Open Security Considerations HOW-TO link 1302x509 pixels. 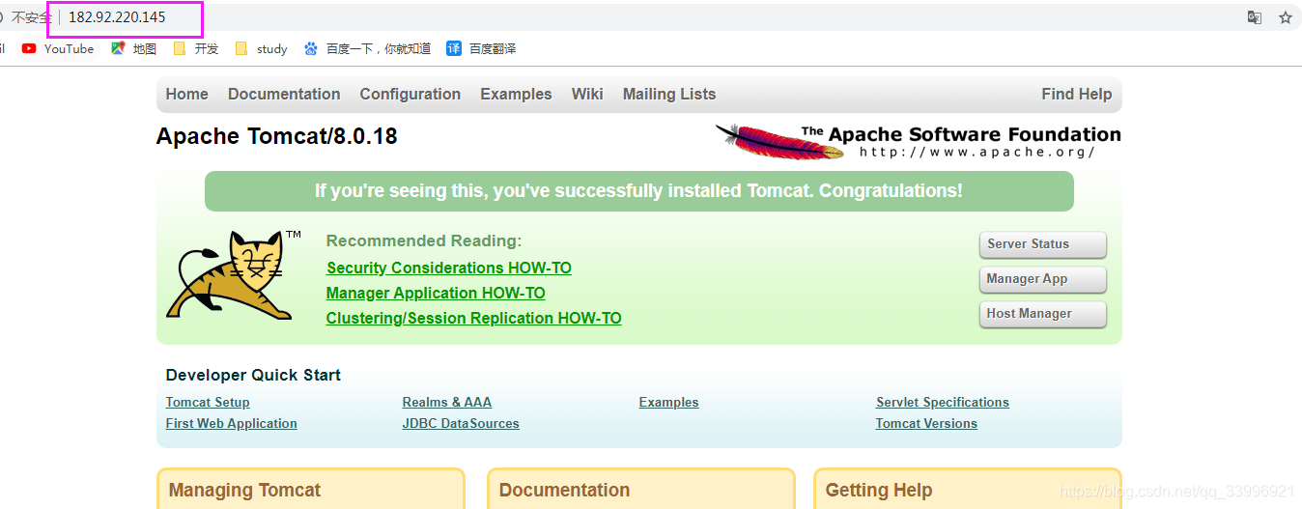449,268
